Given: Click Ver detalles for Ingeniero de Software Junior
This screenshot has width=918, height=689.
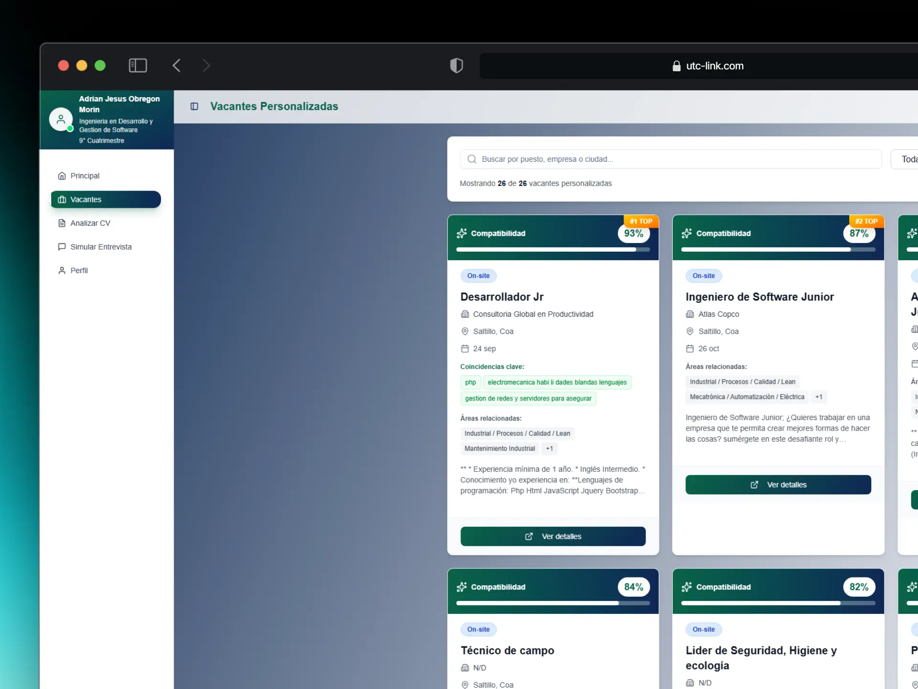Looking at the screenshot, I should (778, 485).
